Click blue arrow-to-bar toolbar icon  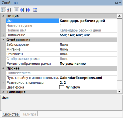[22, 10]
